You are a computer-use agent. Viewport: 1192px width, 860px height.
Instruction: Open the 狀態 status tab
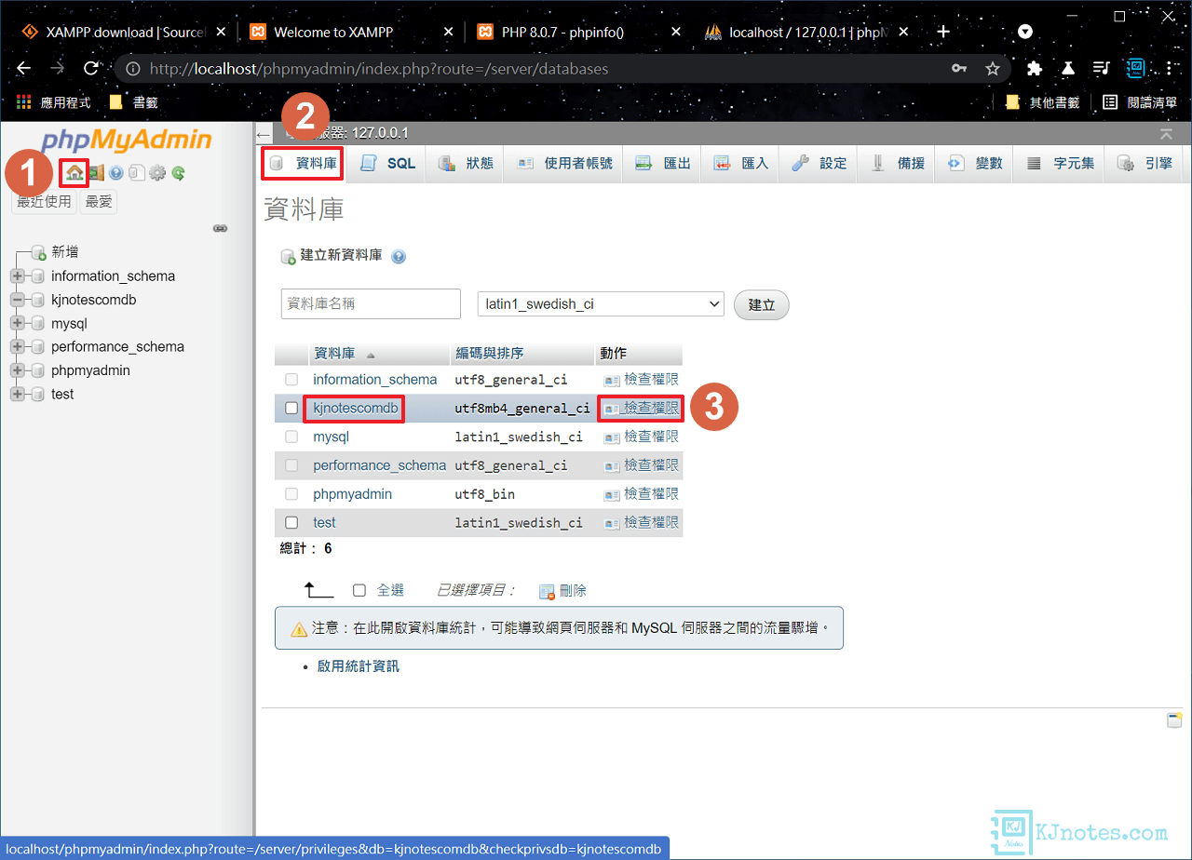[x=465, y=164]
